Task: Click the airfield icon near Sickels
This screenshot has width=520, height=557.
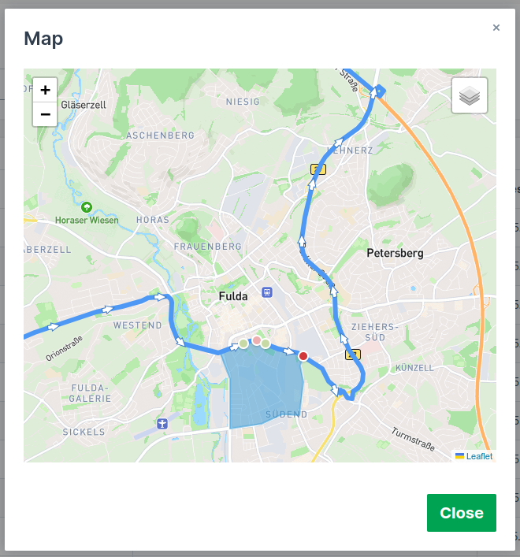Action: tap(162, 423)
